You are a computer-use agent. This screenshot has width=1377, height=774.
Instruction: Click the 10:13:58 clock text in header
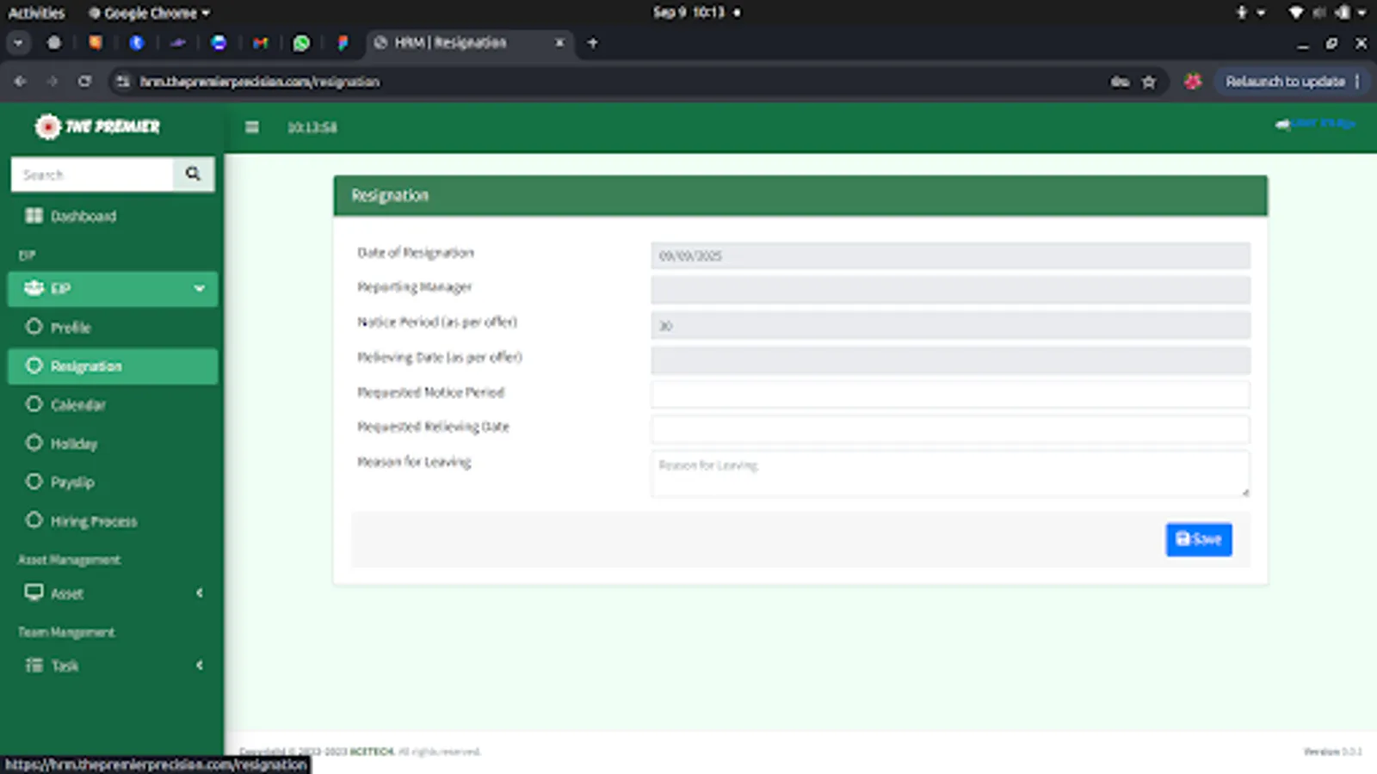(x=312, y=127)
